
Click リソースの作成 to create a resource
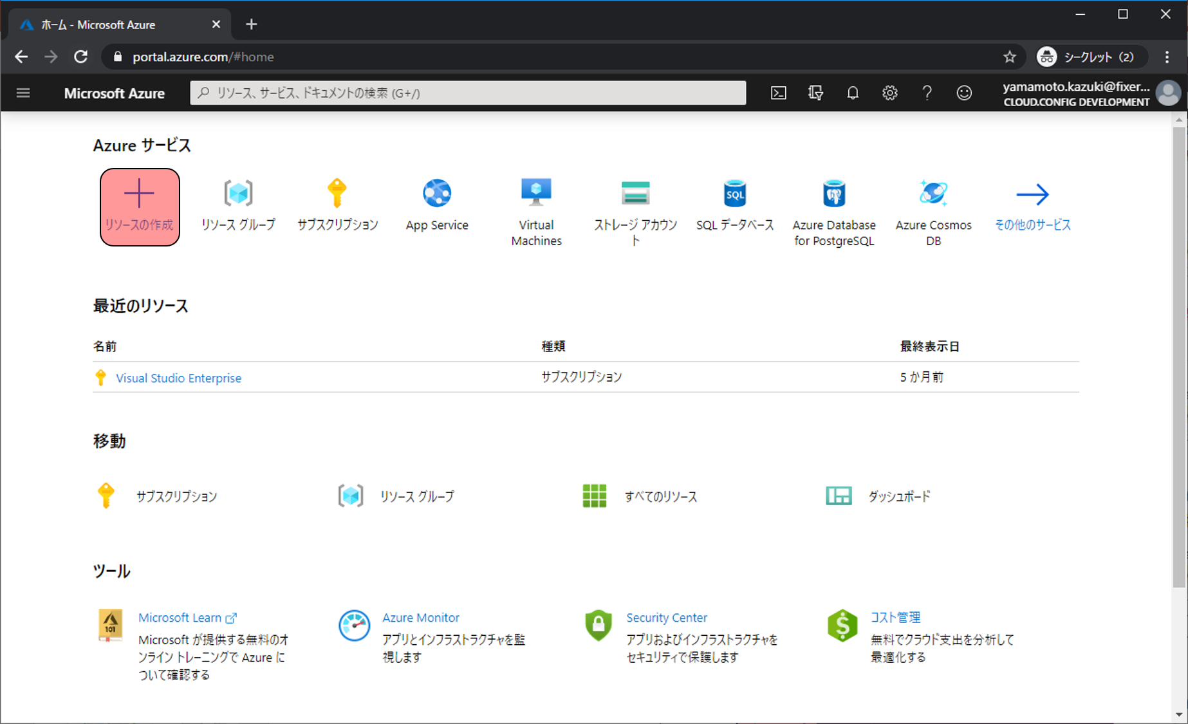(140, 207)
